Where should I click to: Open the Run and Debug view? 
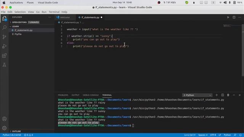[x=4, y=46]
